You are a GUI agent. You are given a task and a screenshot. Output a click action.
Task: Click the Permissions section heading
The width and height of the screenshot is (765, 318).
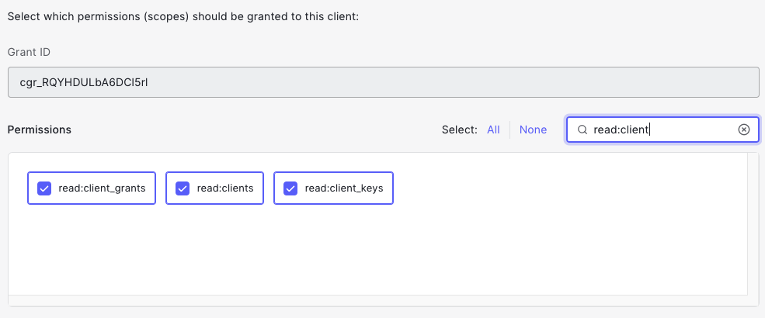(40, 130)
